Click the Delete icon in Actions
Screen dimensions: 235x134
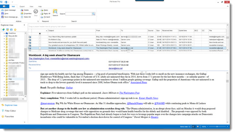click(x=22, y=10)
